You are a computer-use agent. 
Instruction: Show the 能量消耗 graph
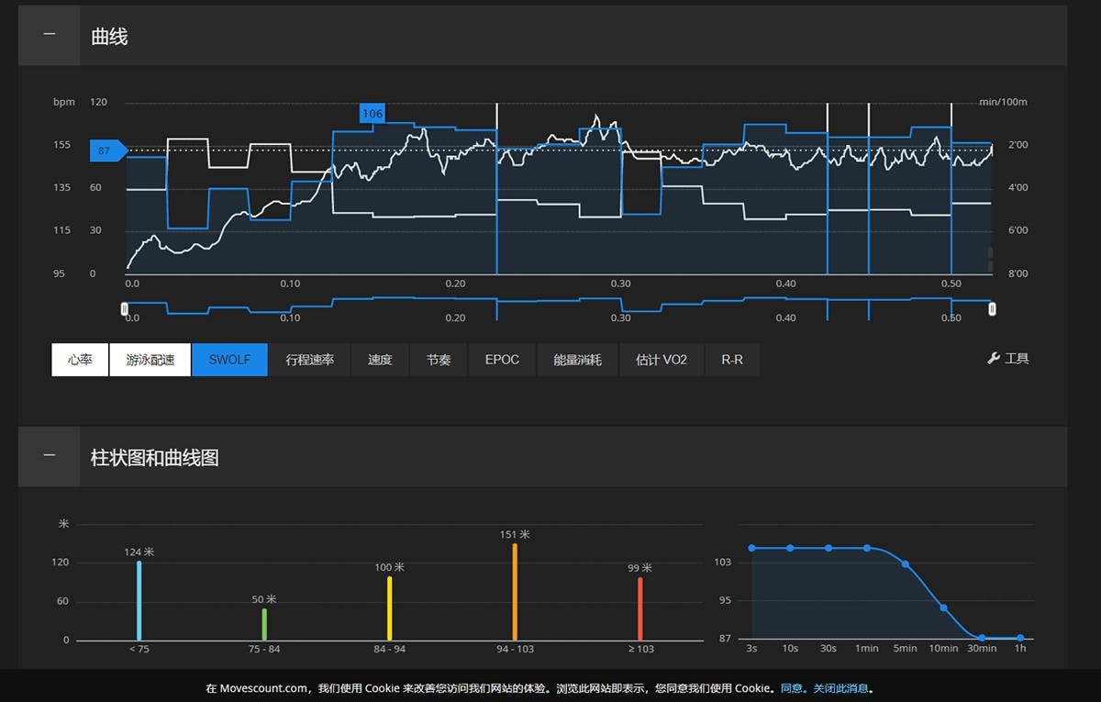pos(578,360)
